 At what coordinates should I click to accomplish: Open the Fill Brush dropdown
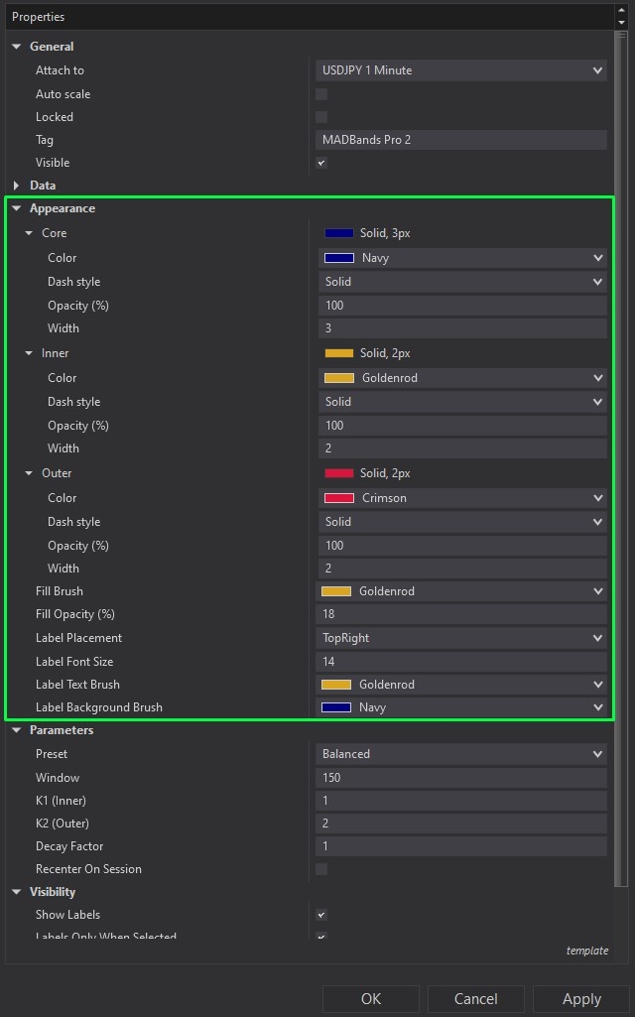pyautogui.click(x=461, y=590)
